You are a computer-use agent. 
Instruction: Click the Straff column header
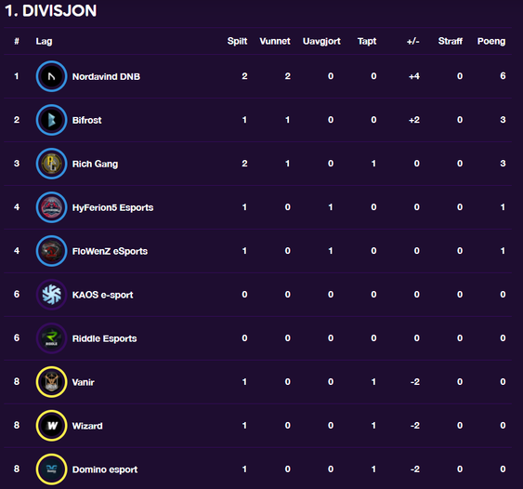point(451,41)
